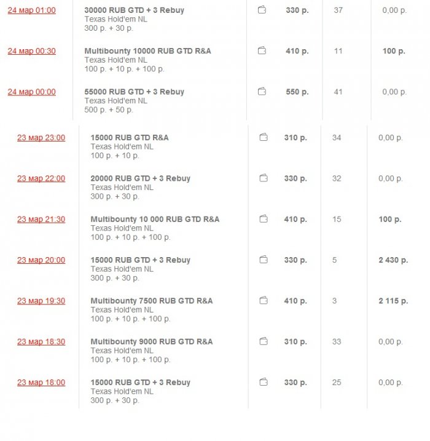
Task: Click the Multibounty 7500 RUB GTD R&A title
Action: 151,301
